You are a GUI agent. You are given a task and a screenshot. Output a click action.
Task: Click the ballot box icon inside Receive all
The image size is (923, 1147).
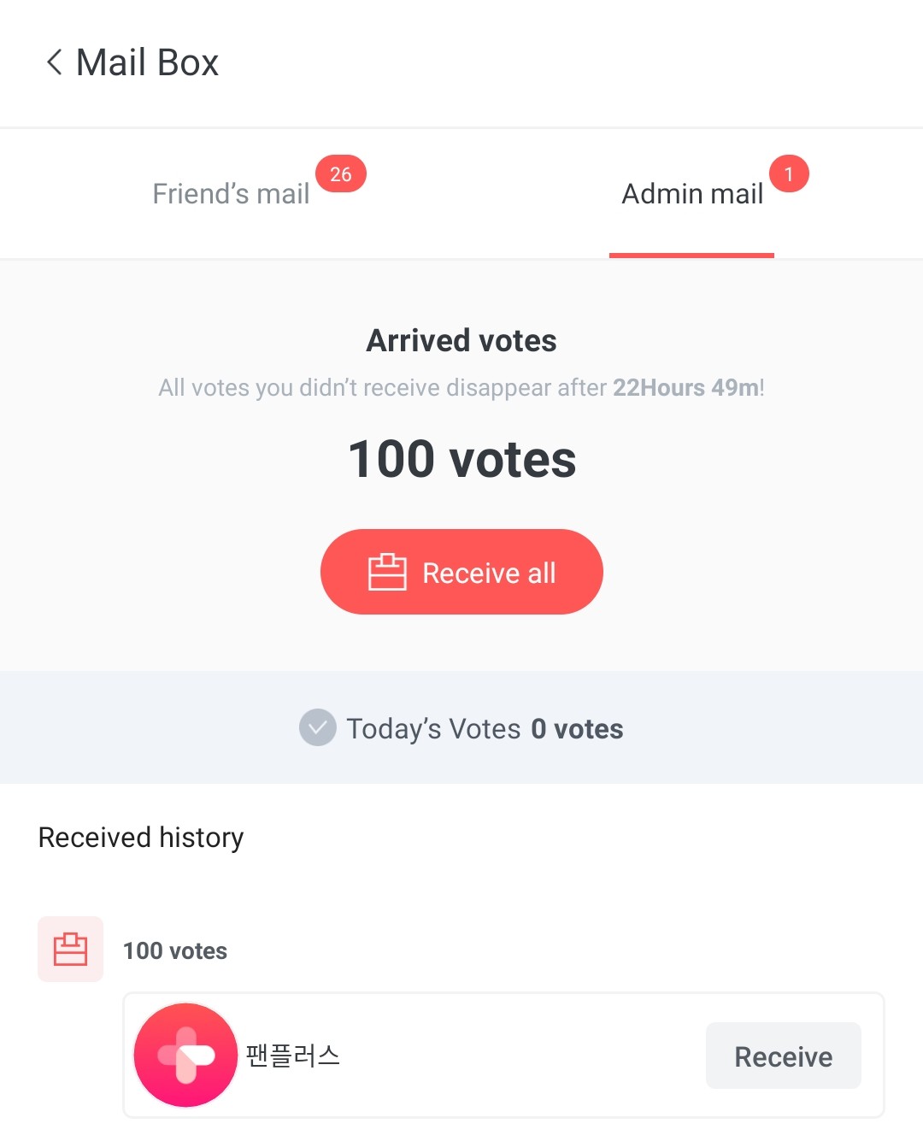click(x=387, y=572)
